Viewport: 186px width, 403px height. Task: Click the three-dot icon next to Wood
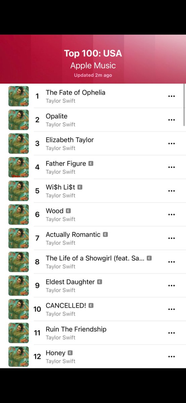click(172, 215)
